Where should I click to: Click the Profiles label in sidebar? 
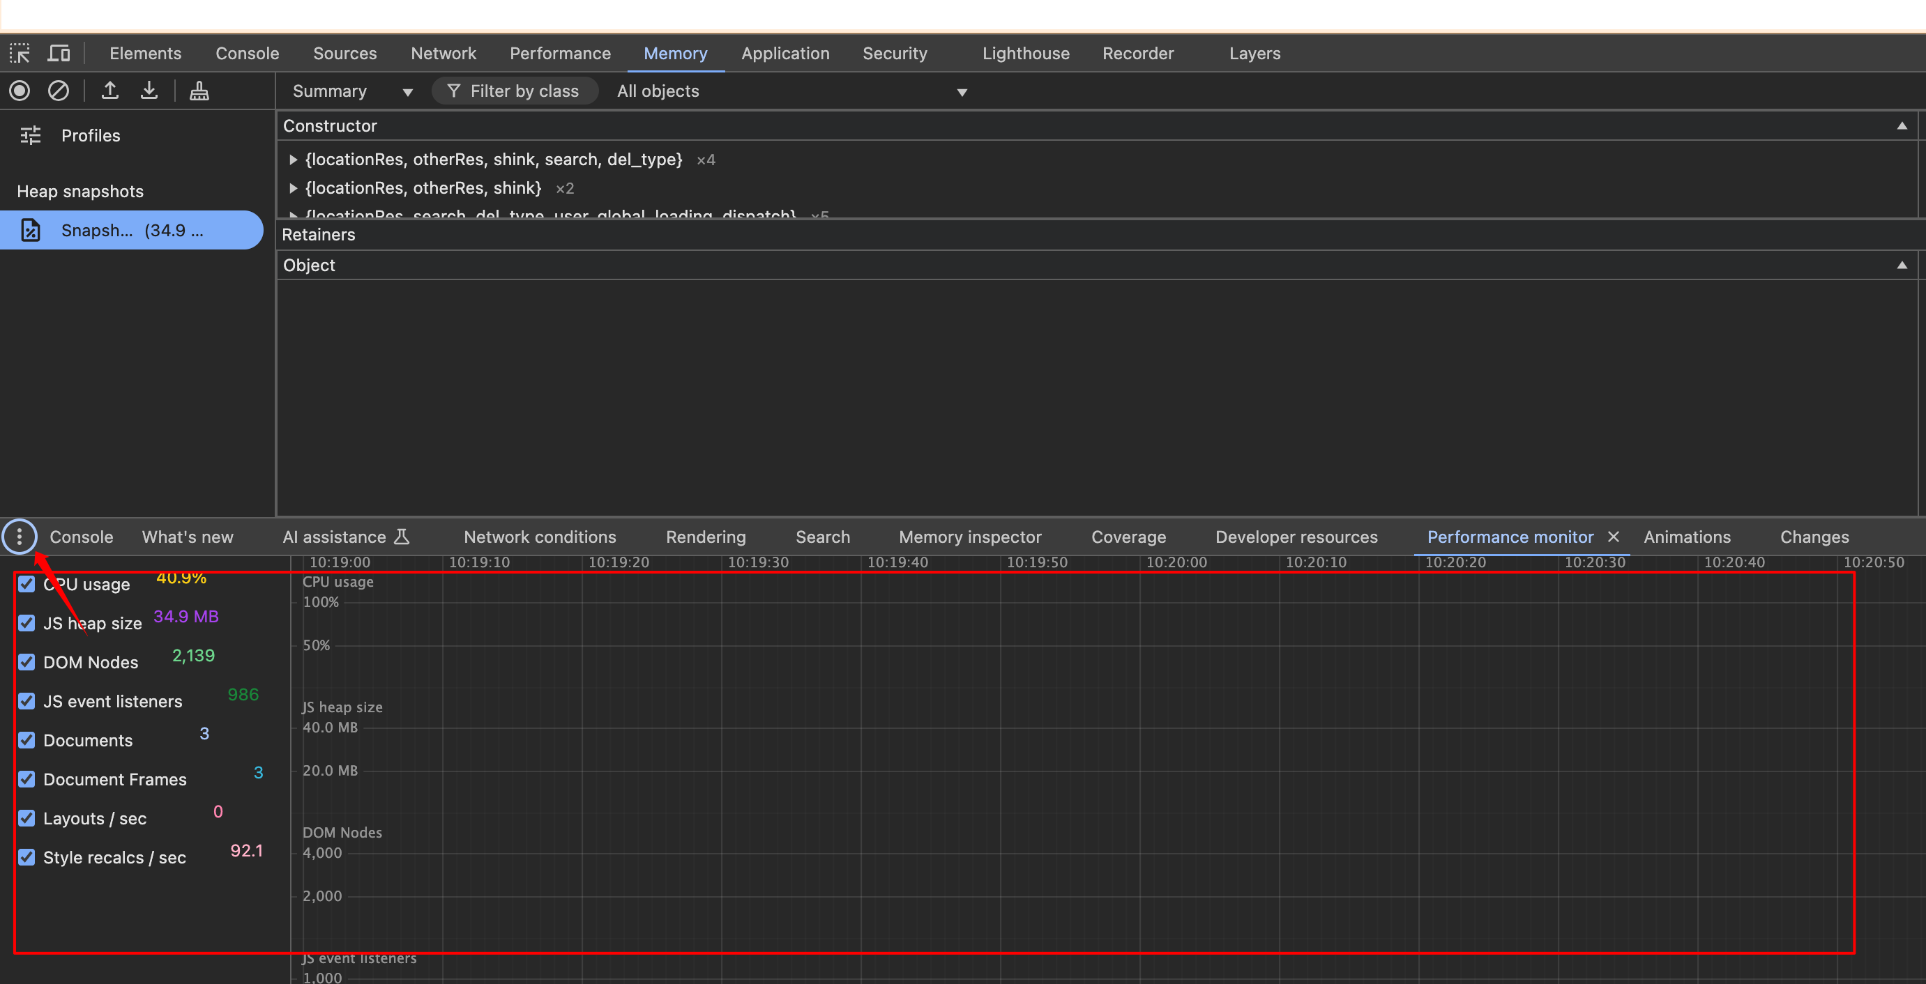(x=91, y=135)
